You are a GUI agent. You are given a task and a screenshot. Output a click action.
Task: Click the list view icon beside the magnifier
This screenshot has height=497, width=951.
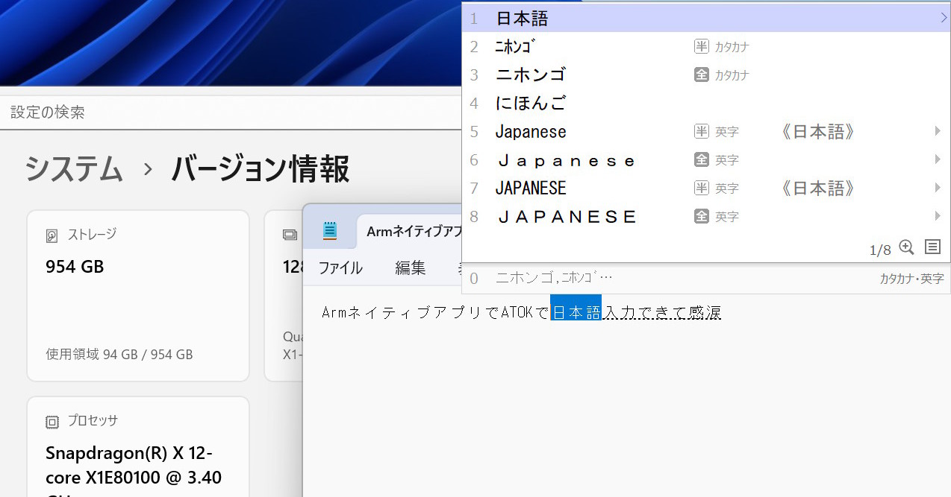(932, 247)
